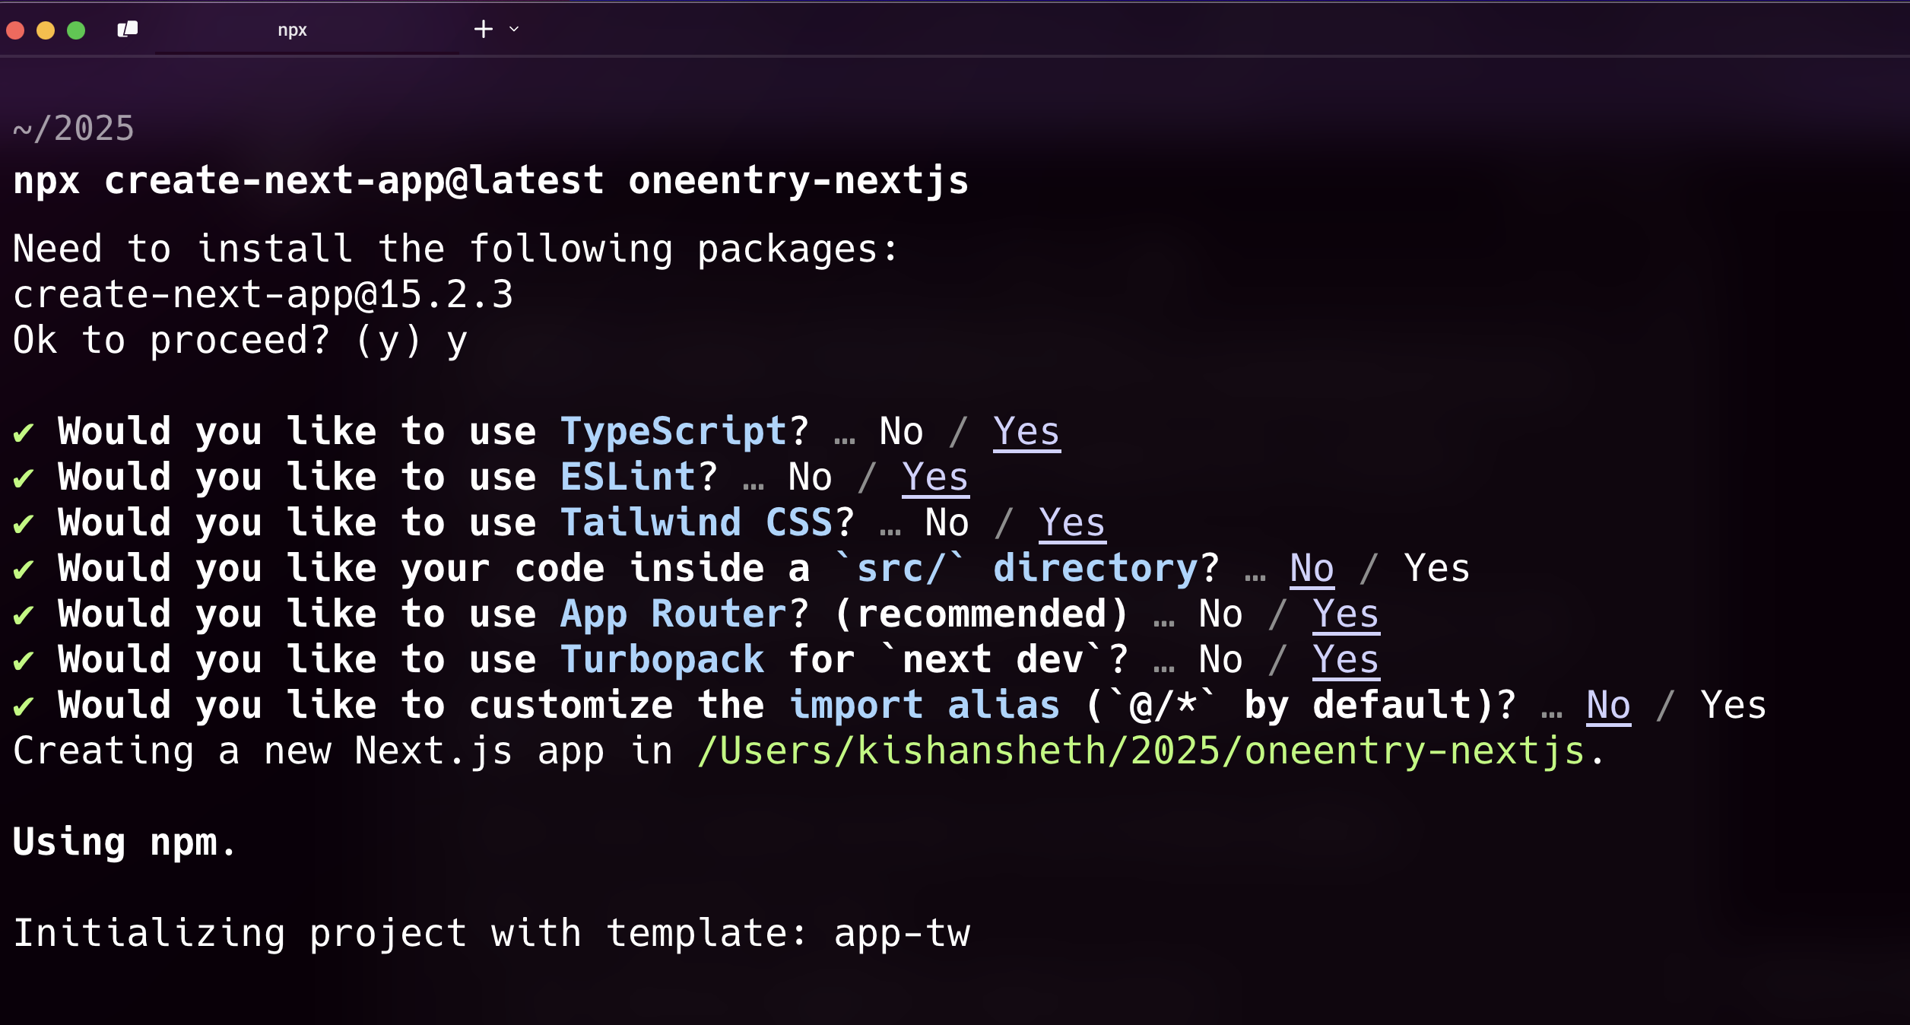Viewport: 1910px width, 1025px height.
Task: Click the ESLint keyword
Action: [x=628, y=477]
